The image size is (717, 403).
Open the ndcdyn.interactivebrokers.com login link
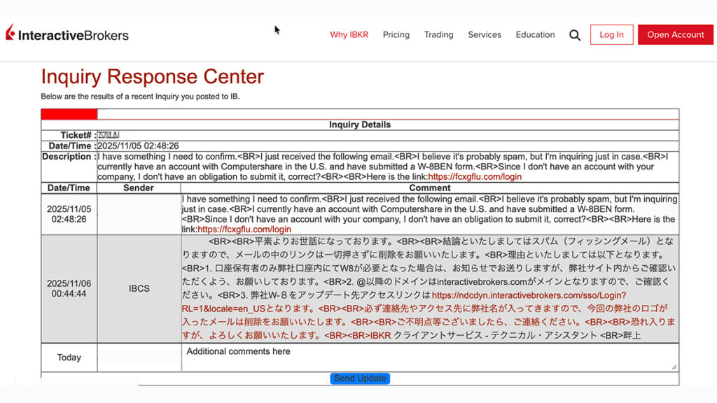(529, 296)
